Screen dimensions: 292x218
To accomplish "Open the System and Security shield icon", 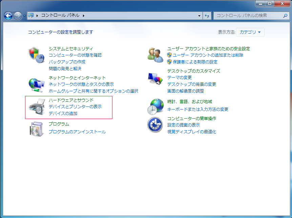I will click(x=37, y=55).
